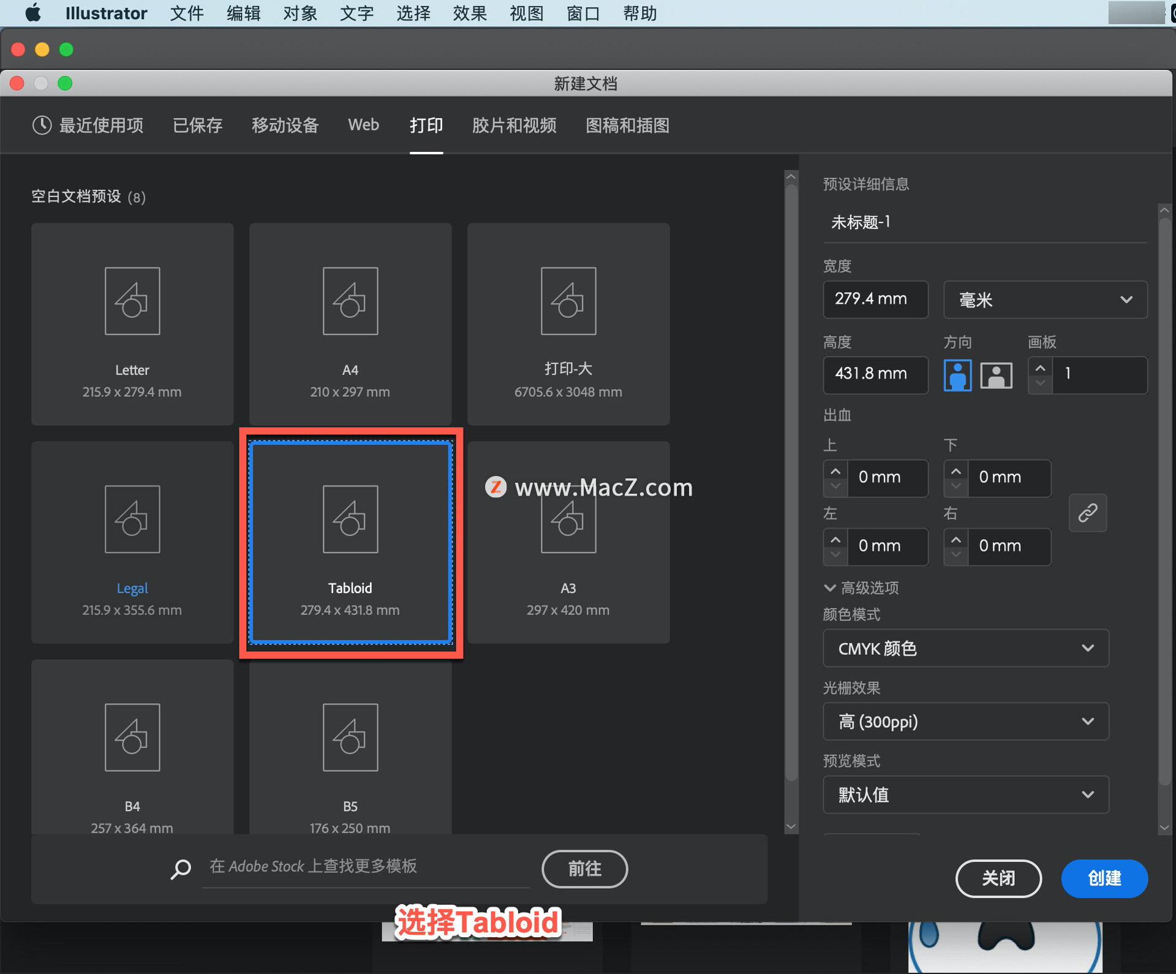The height and width of the screenshot is (974, 1176).
Task: Open the 效果 menu
Action: [470, 13]
